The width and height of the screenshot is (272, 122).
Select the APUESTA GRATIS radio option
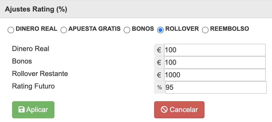[64, 30]
